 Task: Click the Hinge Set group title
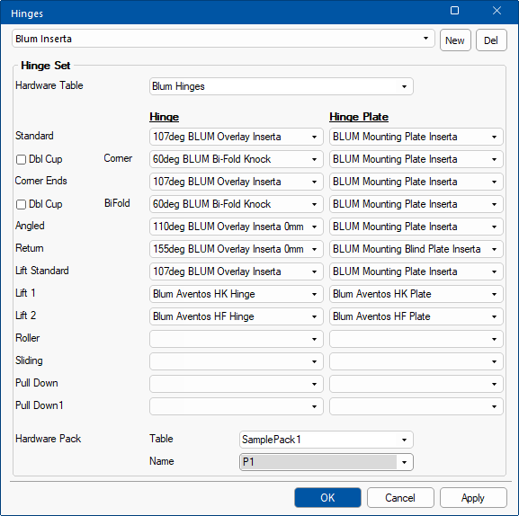tap(45, 66)
